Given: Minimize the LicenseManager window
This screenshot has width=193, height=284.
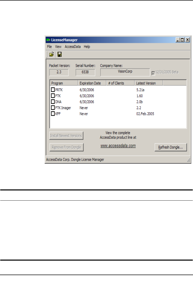Looking at the screenshot, I should (x=178, y=40).
